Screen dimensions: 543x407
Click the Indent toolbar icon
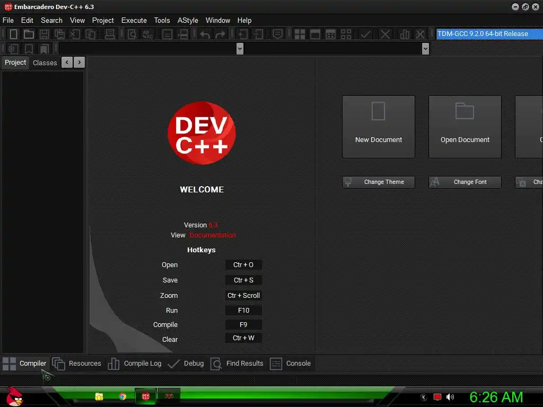(243, 34)
